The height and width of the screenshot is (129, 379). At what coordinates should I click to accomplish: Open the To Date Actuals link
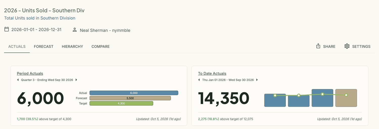[212, 73]
